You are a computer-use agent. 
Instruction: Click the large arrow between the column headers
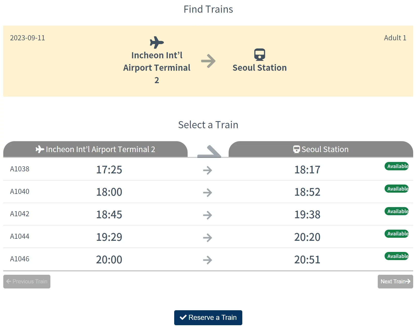pyautogui.click(x=209, y=152)
